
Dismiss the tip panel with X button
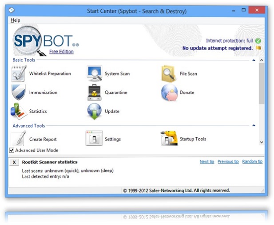click(14, 163)
